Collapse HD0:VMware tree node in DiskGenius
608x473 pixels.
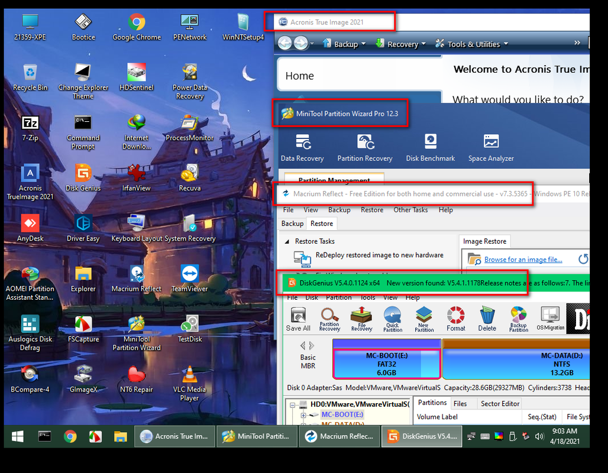pyautogui.click(x=292, y=405)
